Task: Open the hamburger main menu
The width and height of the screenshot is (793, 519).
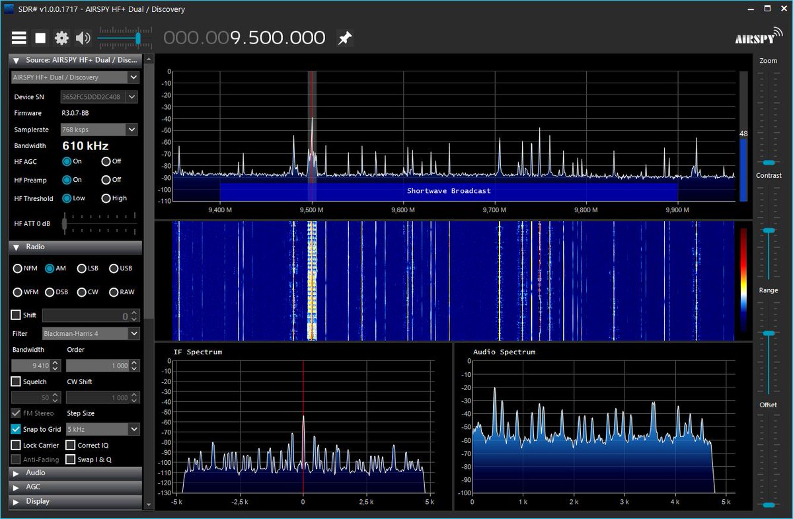Action: click(19, 38)
